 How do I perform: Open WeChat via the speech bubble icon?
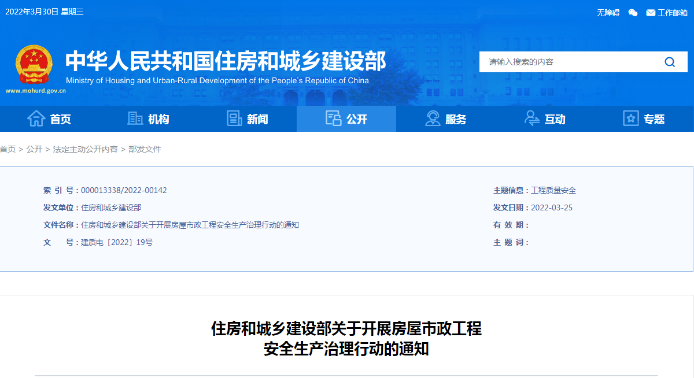point(632,12)
